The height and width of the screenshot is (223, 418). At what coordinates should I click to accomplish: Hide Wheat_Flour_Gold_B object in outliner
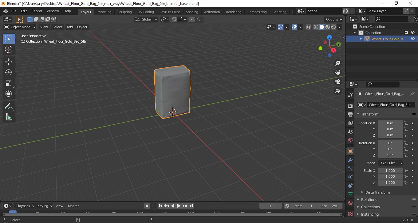tap(412, 39)
